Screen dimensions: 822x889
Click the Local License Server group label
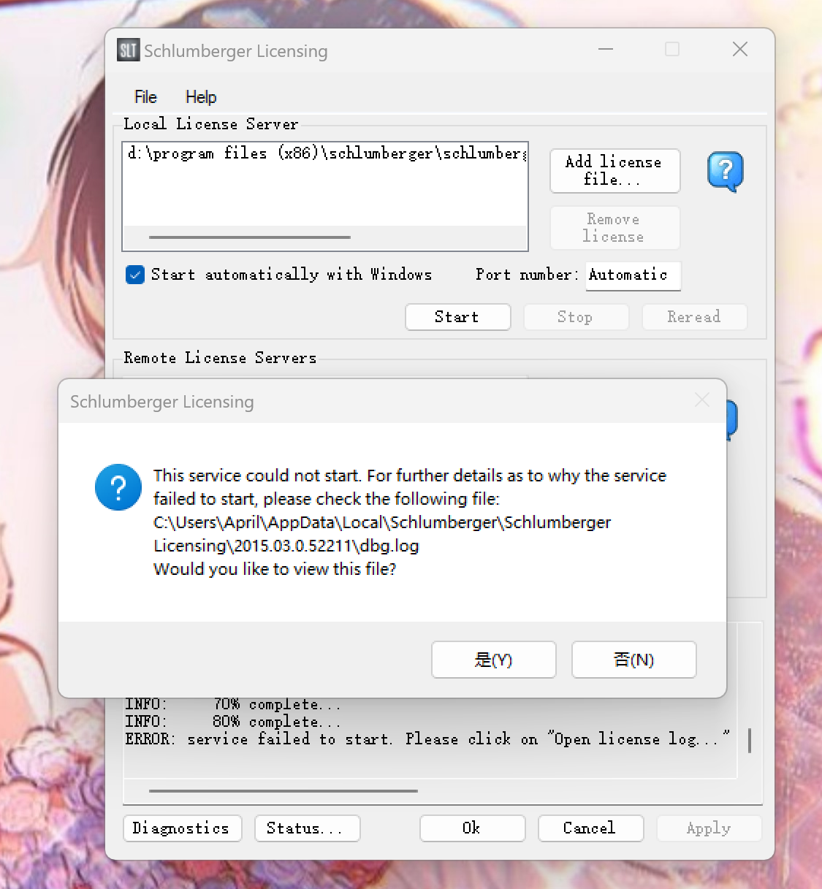(211, 124)
